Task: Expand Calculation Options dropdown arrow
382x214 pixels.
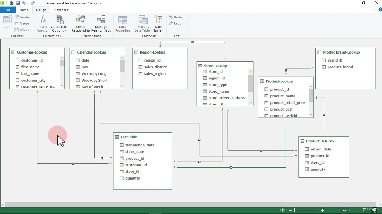Action: click(x=65, y=30)
